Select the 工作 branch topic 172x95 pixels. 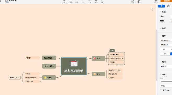[x=98, y=58]
